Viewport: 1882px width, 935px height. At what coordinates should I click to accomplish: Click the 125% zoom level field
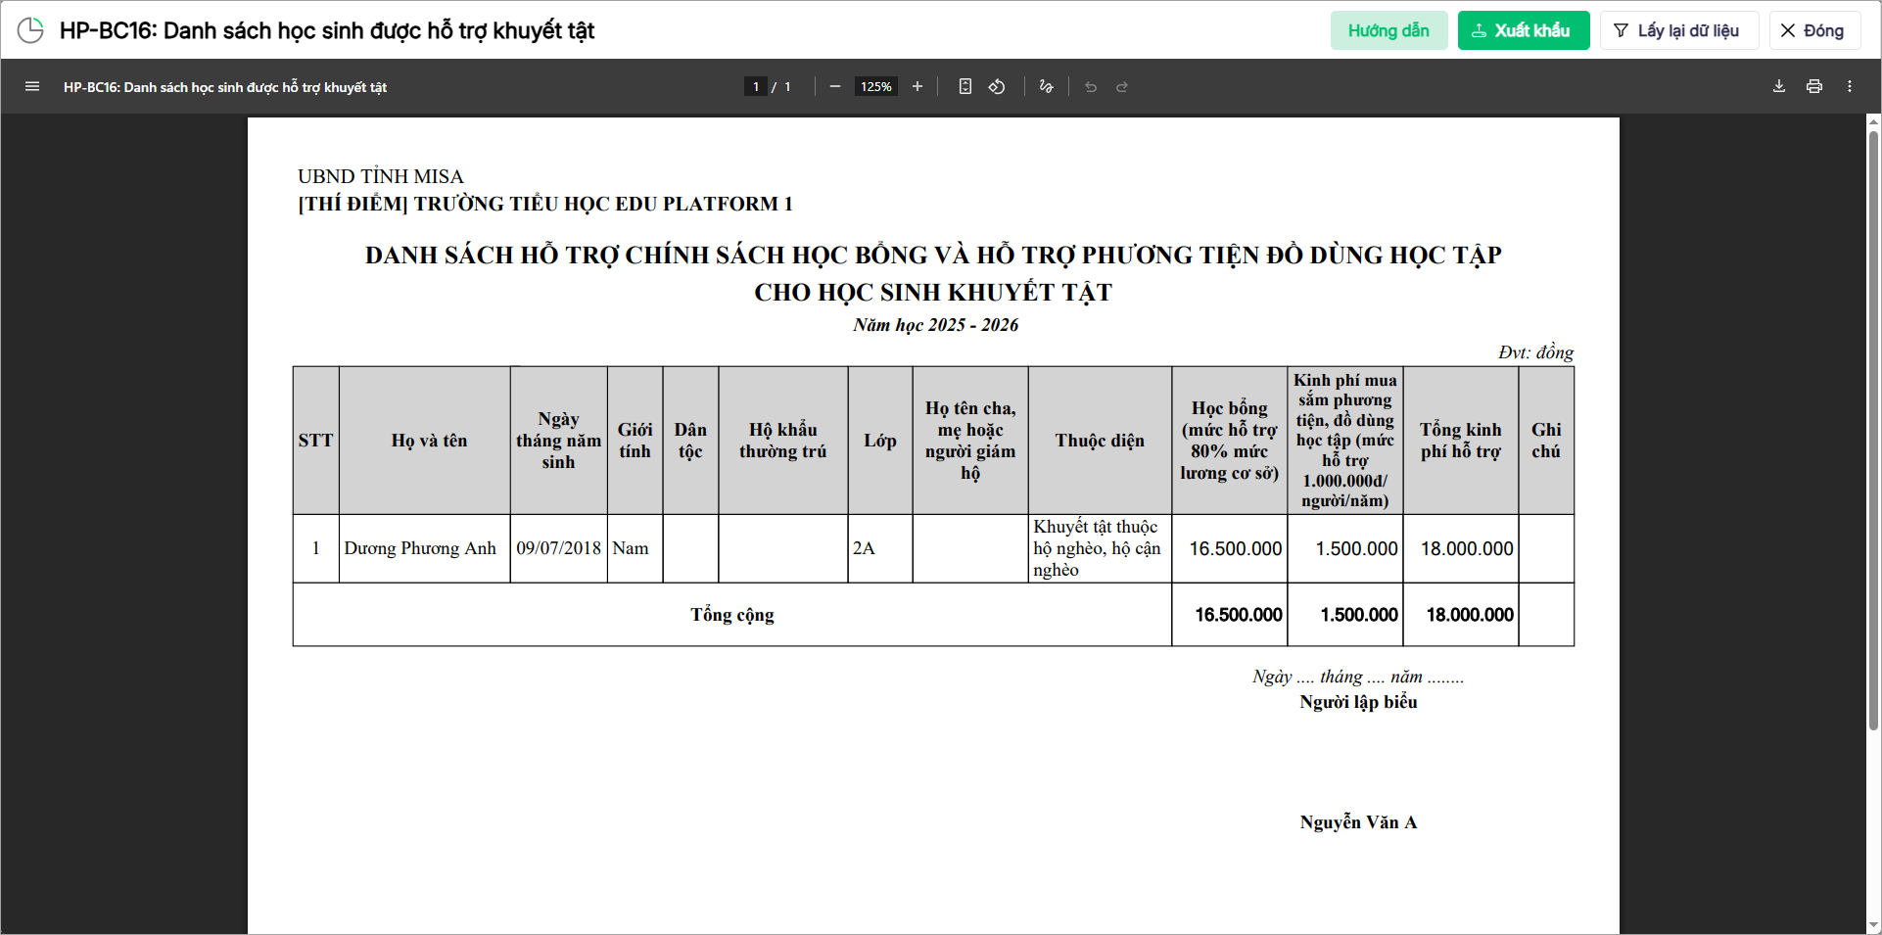[x=876, y=86]
